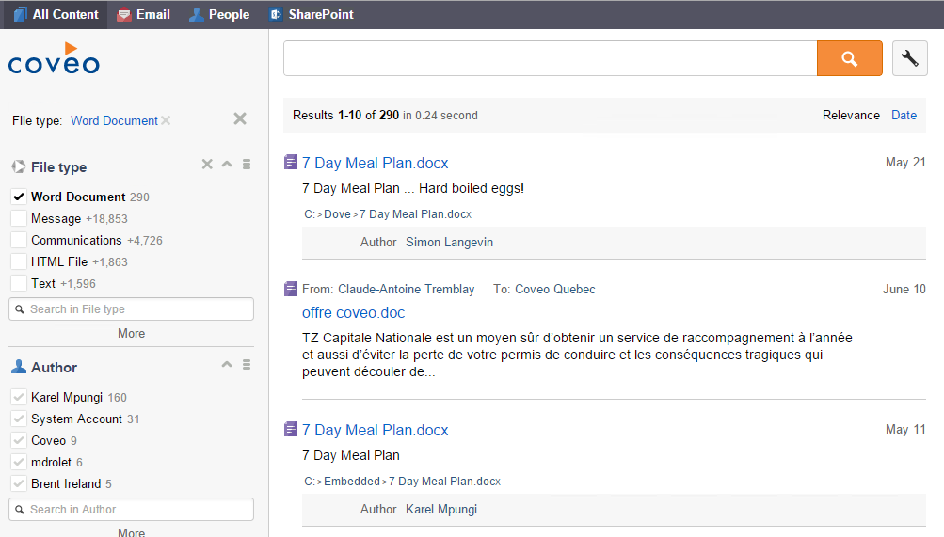The image size is (944, 537).
Task: Click magnifier icon in Search in Author
Action: pos(20,510)
